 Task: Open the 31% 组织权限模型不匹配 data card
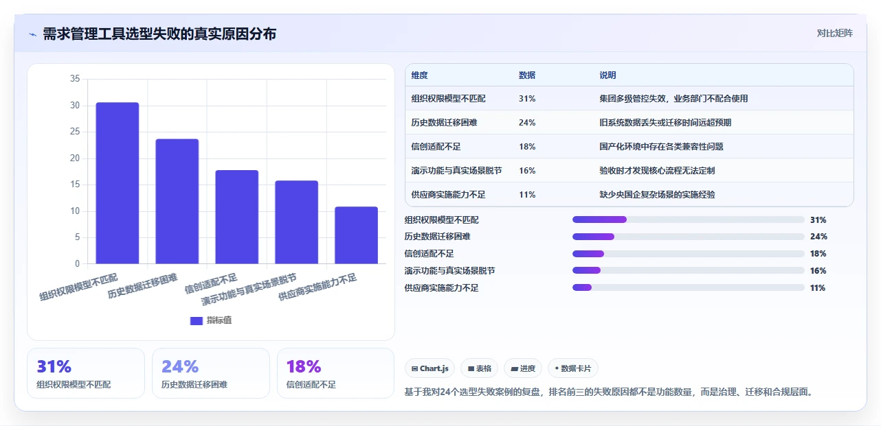pyautogui.click(x=86, y=373)
